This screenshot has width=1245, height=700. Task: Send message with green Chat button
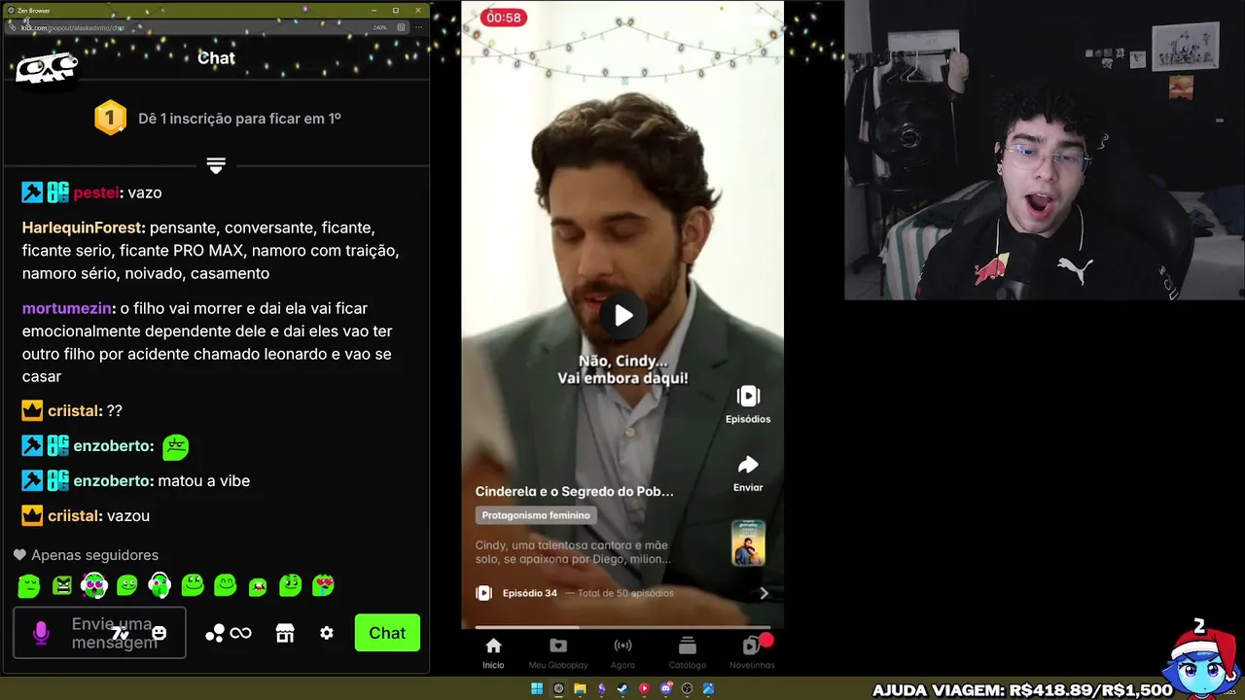point(387,633)
